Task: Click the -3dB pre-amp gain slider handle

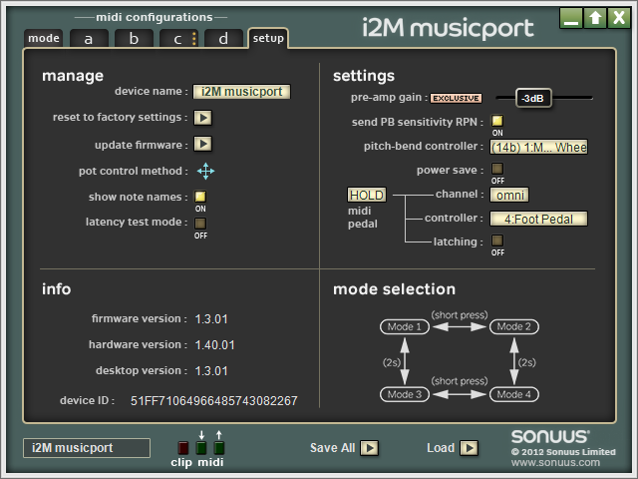Action: click(x=533, y=98)
